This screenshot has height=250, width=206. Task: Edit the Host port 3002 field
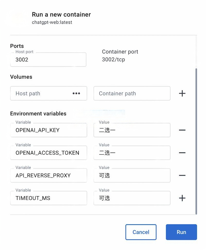(48, 59)
